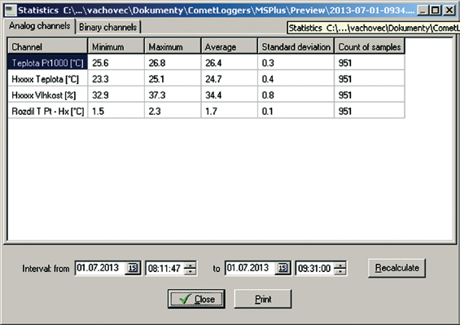
Task: Open calendar picker for interval start date
Action: [133, 268]
